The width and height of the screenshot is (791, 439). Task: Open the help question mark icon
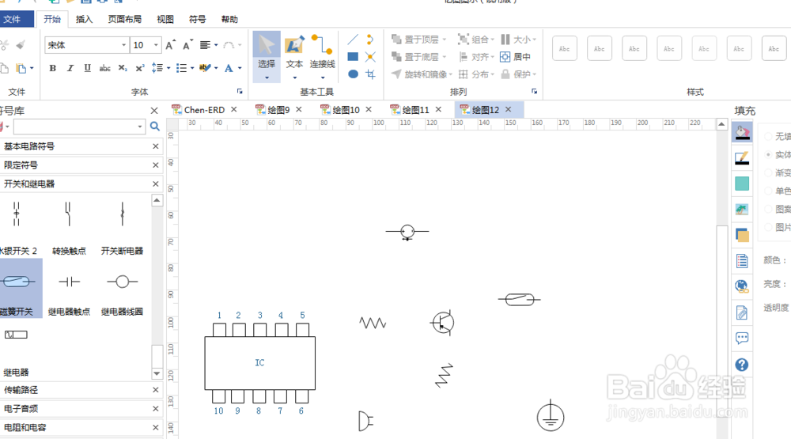pos(742,365)
